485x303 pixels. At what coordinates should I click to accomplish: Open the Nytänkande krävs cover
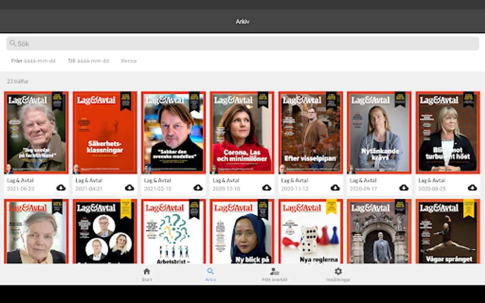[x=379, y=133]
